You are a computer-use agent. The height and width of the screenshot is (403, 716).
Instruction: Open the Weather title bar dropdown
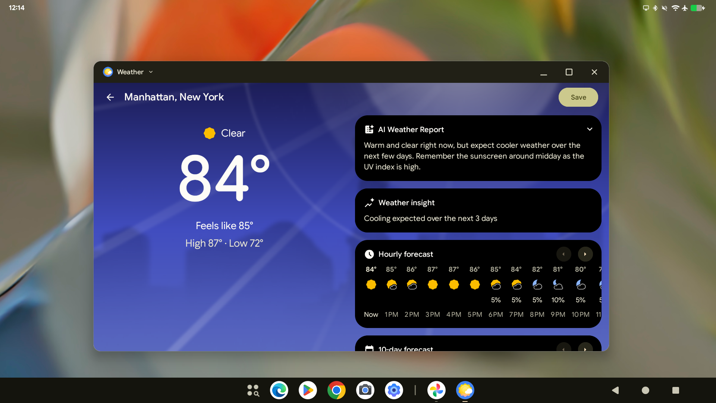151,72
